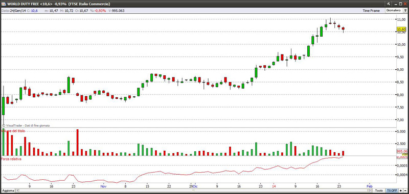Viewport: 409px width, 194px height.
Task: Click the 11,00 price axis label
Action: pyautogui.click(x=401, y=19)
